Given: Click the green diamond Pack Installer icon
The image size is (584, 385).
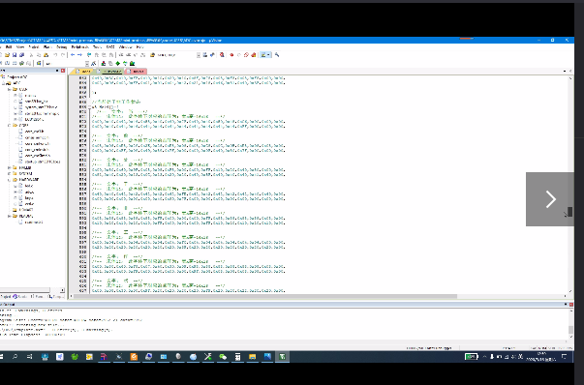Looking at the screenshot, I should click(x=118, y=63).
